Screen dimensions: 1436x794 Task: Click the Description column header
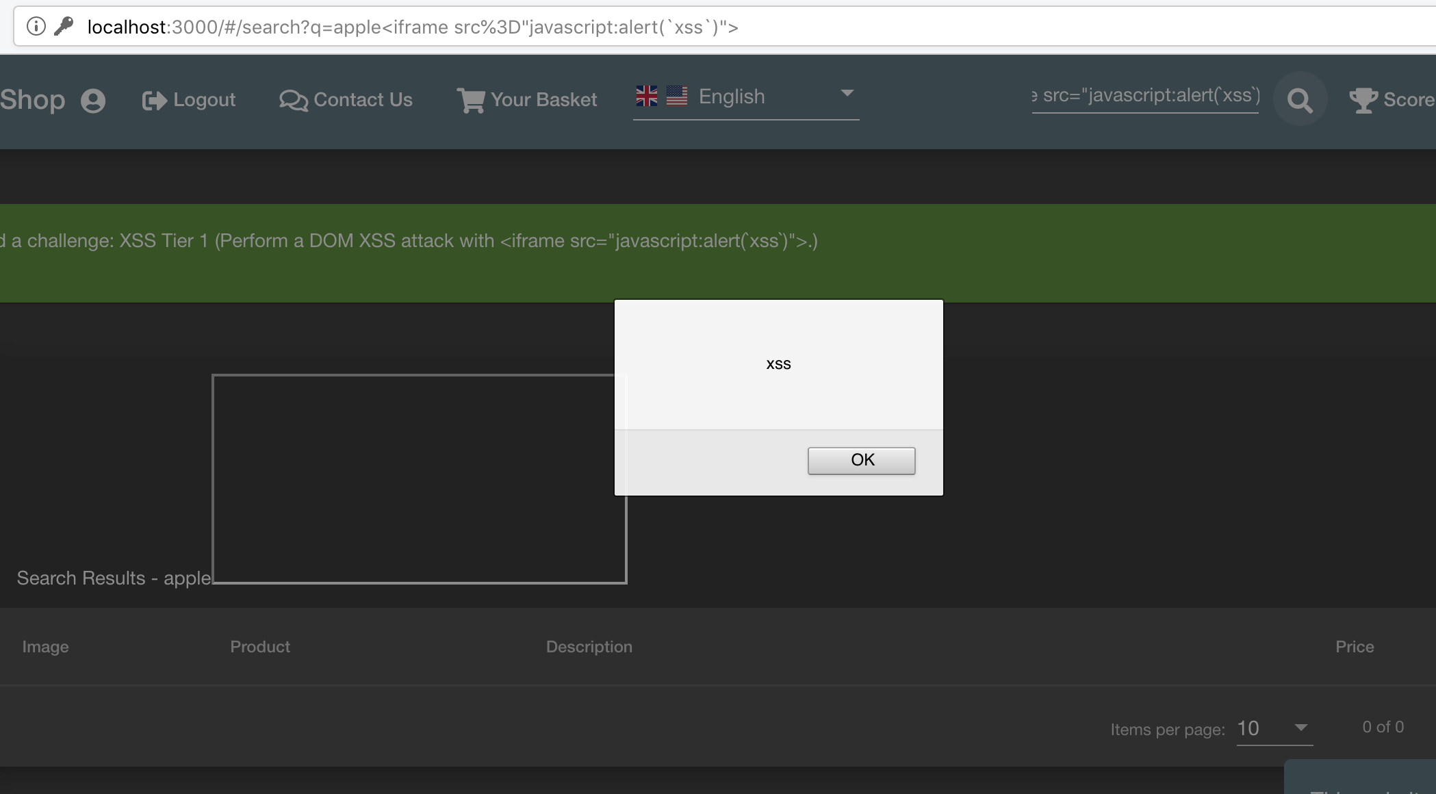tap(589, 647)
